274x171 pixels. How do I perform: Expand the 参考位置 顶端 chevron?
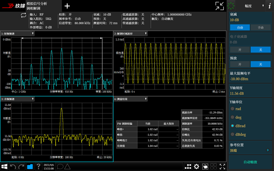(268, 150)
